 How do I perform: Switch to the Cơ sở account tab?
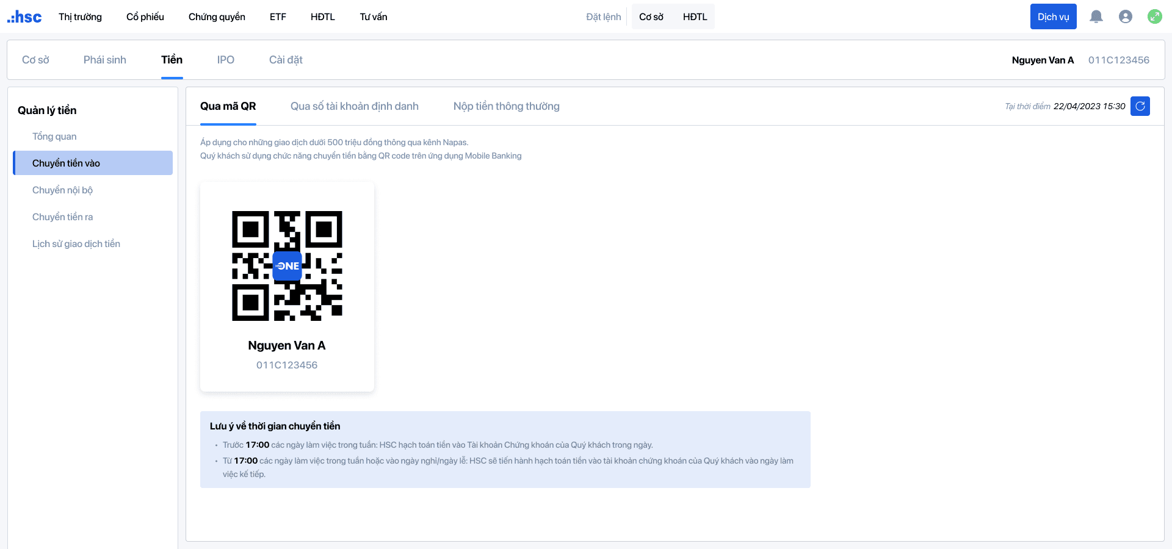(35, 60)
